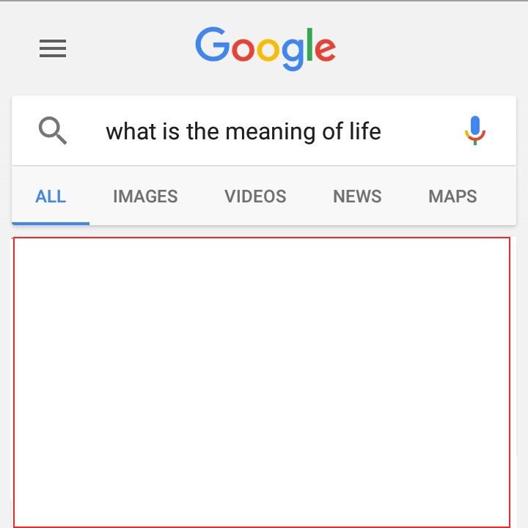Image resolution: width=528 pixels, height=528 pixels.
Task: Click the blank results card below tabs
Action: coord(262,382)
